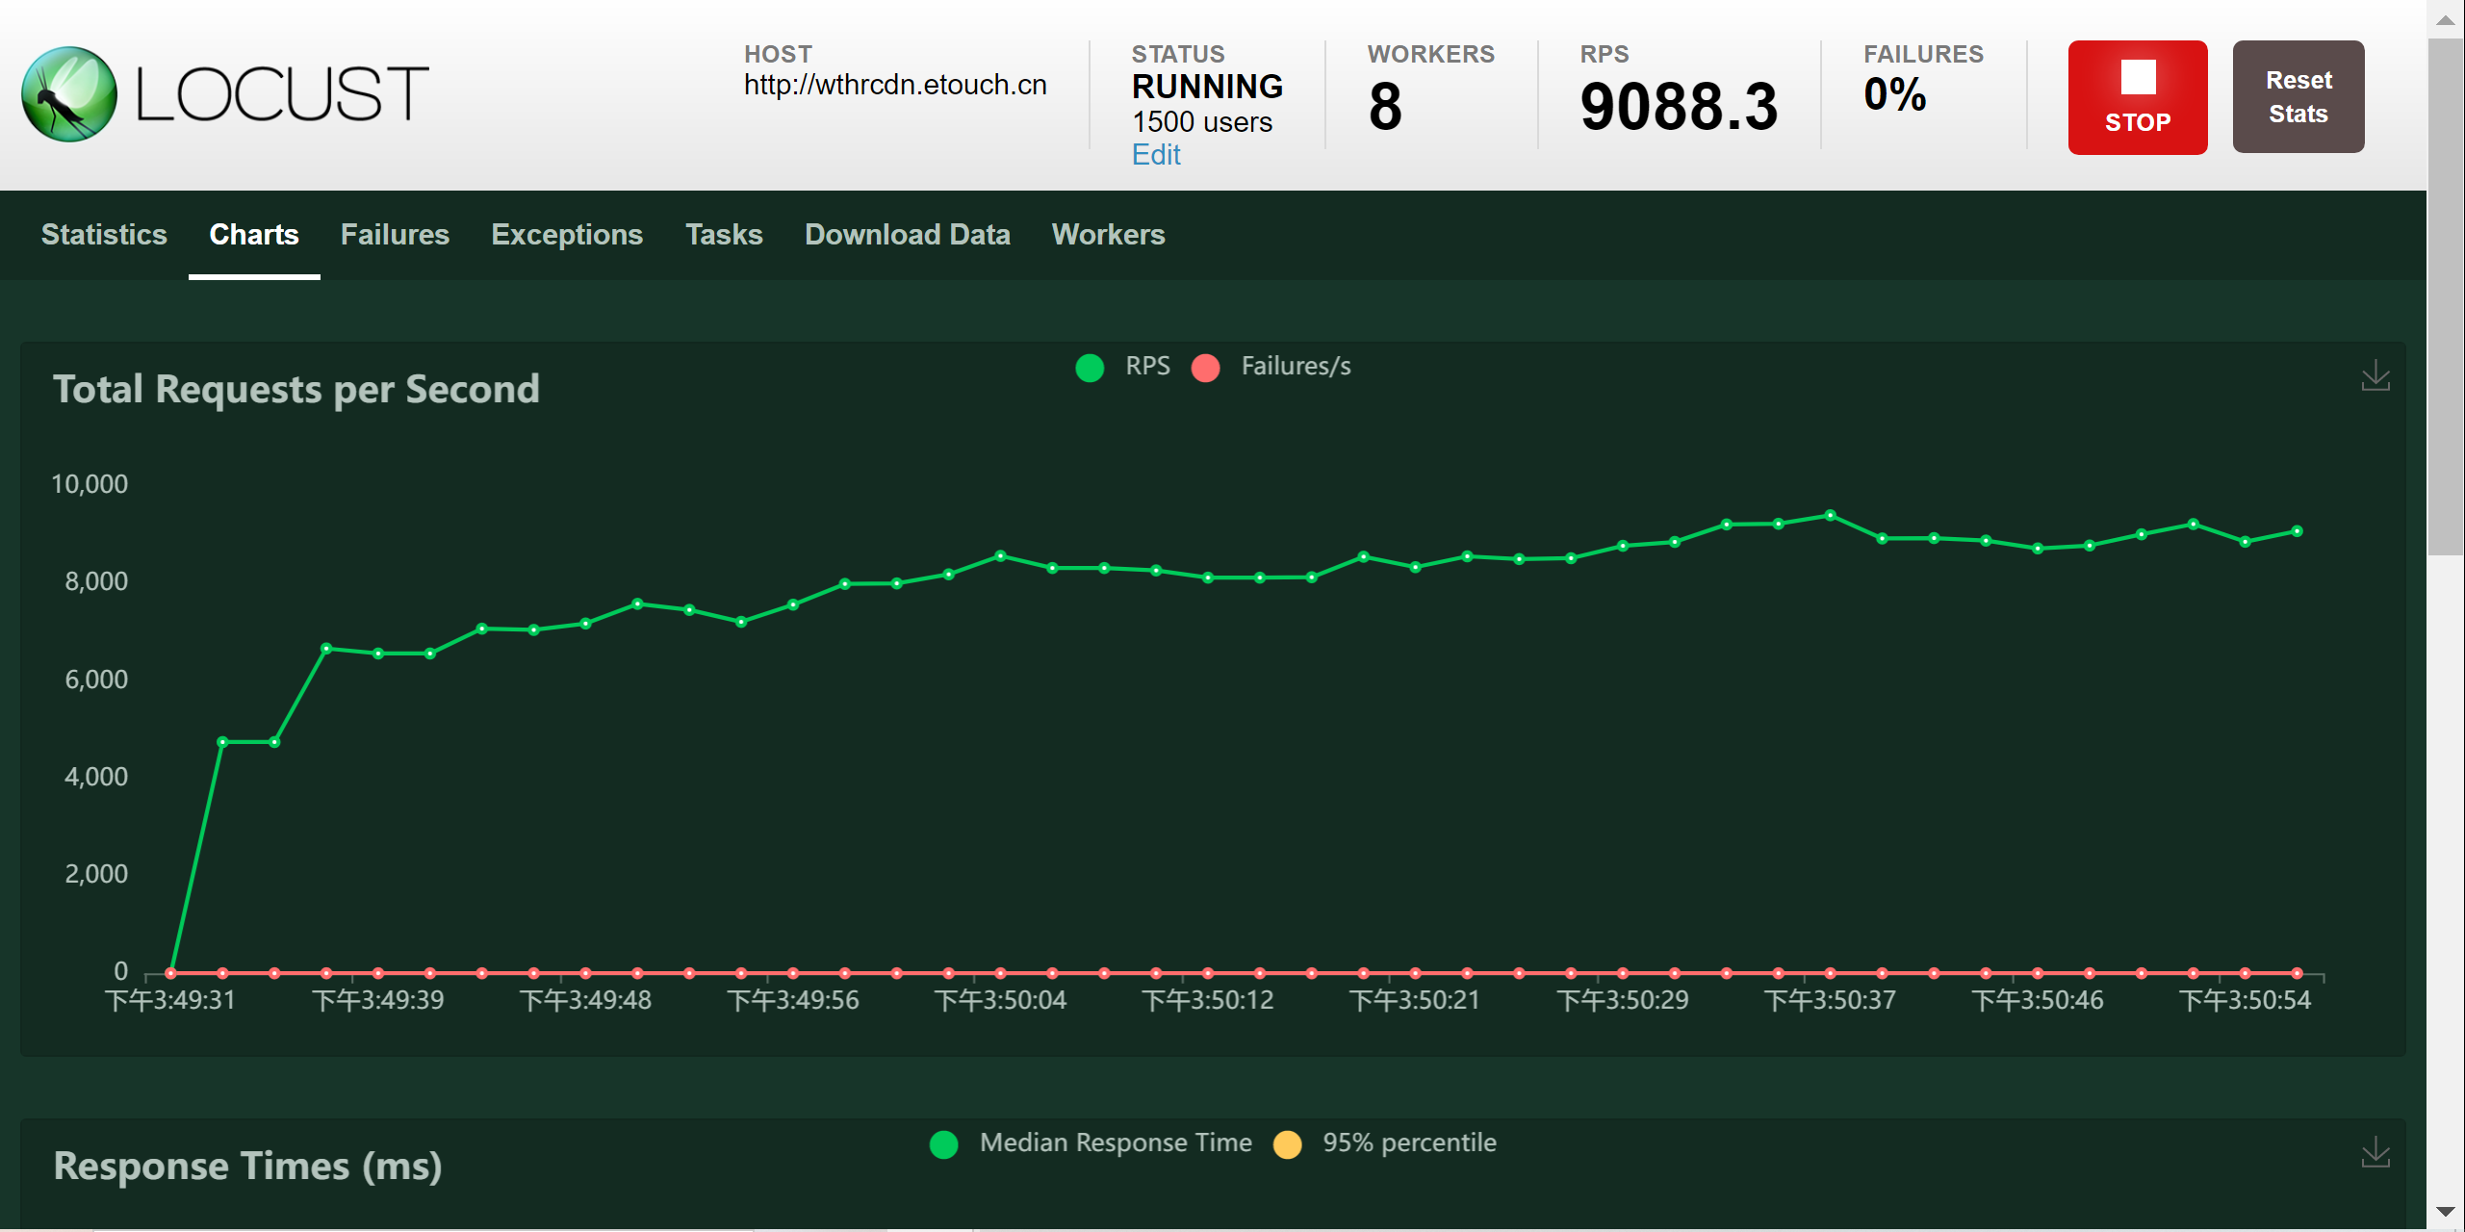Click the Reset Stats button
Viewport: 2465px width, 1232px height.
(2298, 96)
